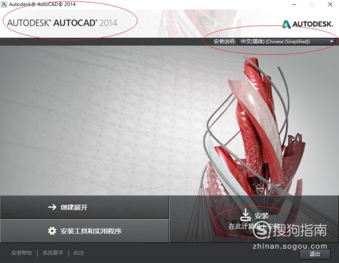
Task: Click the gear icon beside 安装工具和实用程序
Action: (x=52, y=231)
